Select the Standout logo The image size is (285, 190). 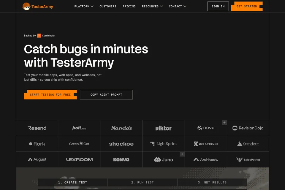pyautogui.click(x=248, y=144)
